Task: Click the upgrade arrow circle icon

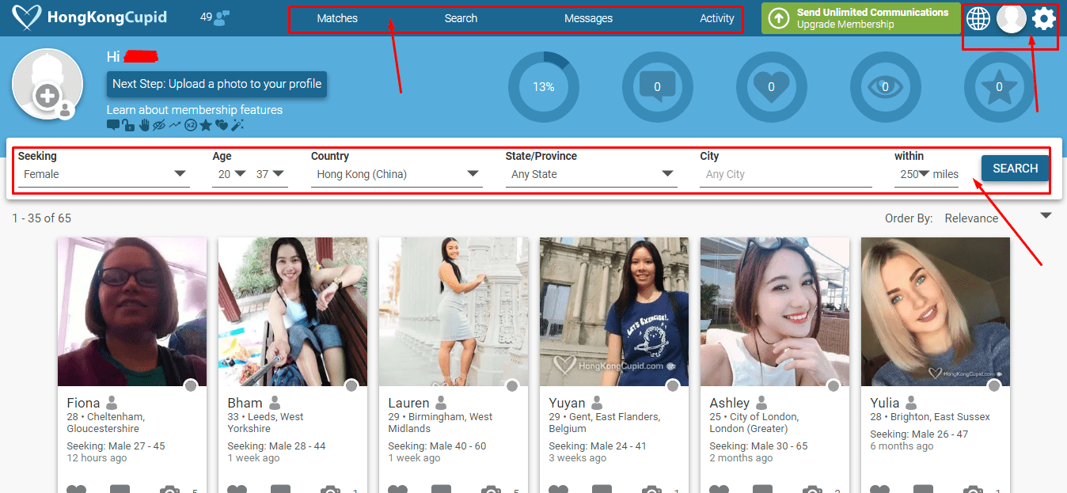Action: [779, 18]
